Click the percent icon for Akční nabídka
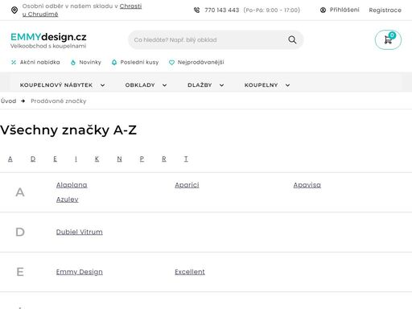 coord(14,62)
